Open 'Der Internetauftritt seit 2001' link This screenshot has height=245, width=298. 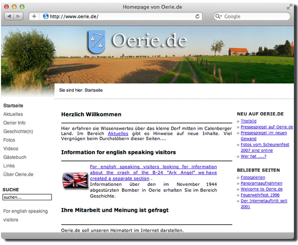coord(264,204)
